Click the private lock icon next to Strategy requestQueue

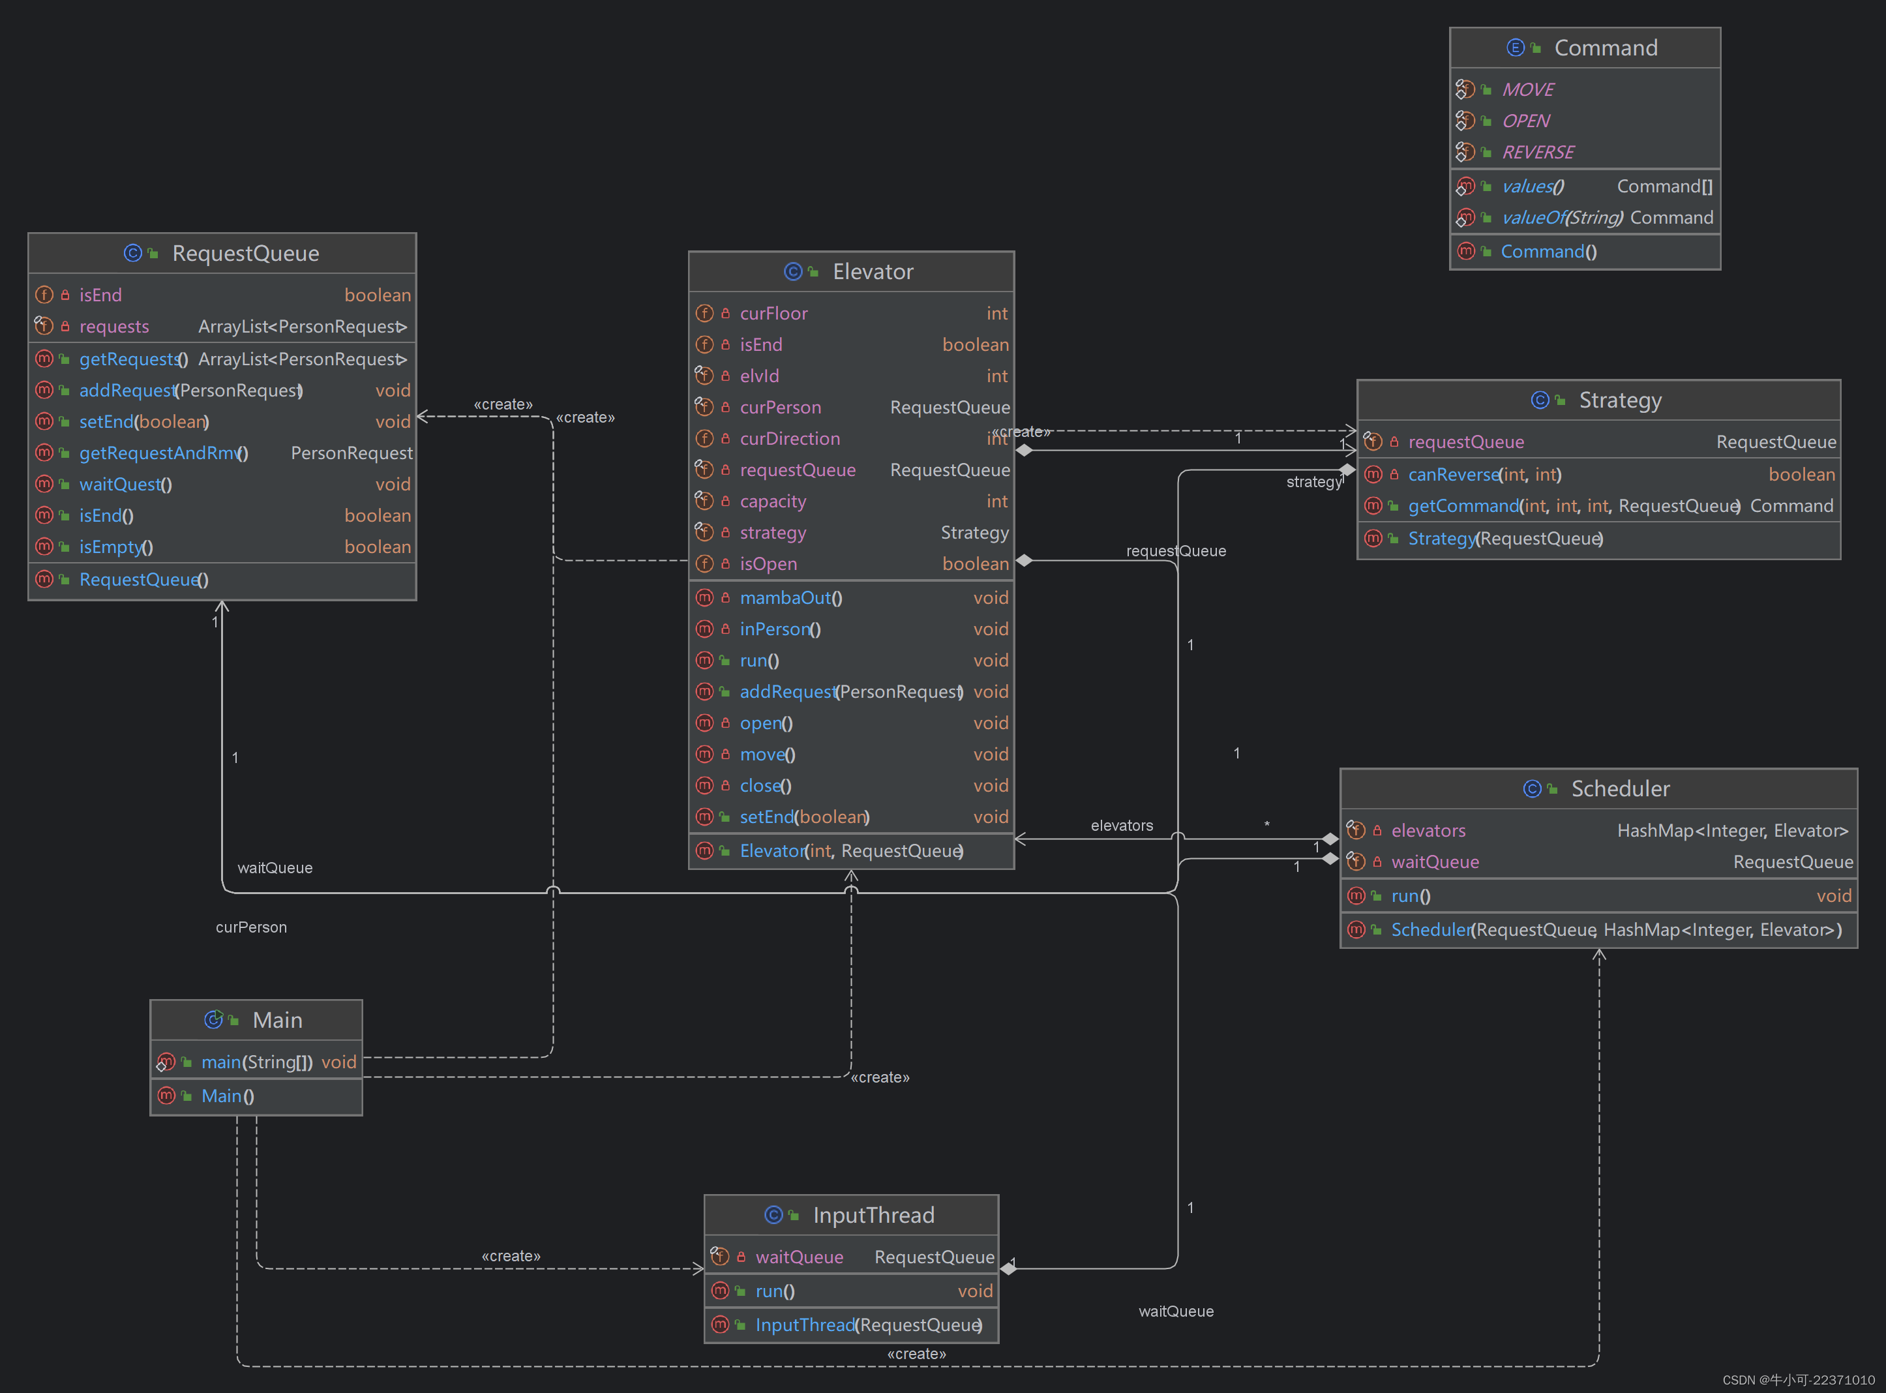pos(1394,442)
